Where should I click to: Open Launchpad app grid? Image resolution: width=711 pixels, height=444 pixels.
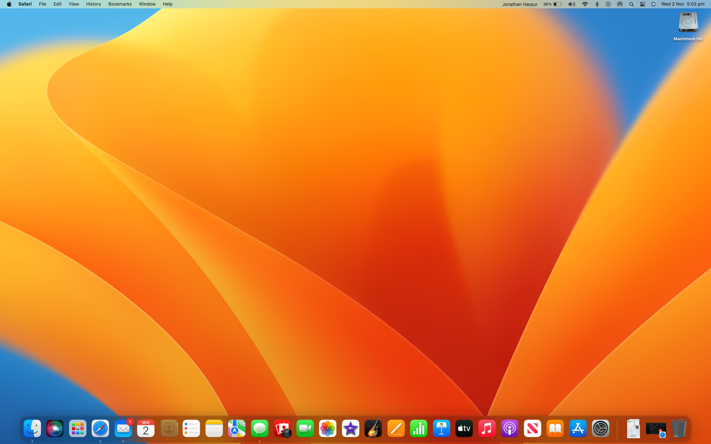pyautogui.click(x=77, y=429)
